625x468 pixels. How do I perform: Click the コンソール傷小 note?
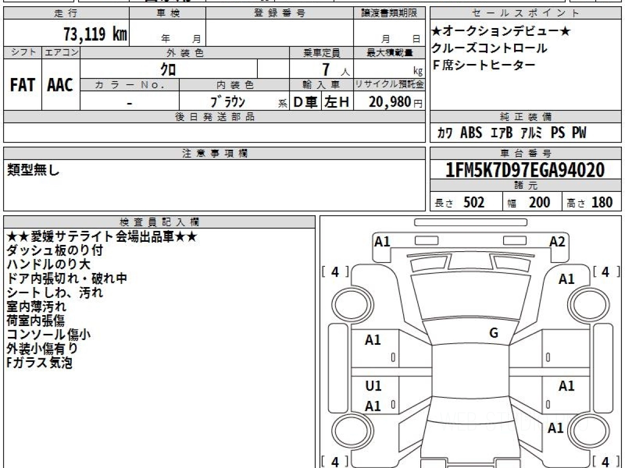[48, 335]
